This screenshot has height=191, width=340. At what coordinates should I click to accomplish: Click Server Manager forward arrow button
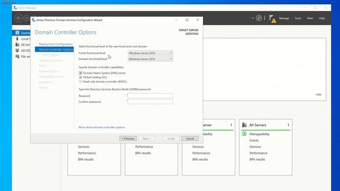[x=27, y=18]
